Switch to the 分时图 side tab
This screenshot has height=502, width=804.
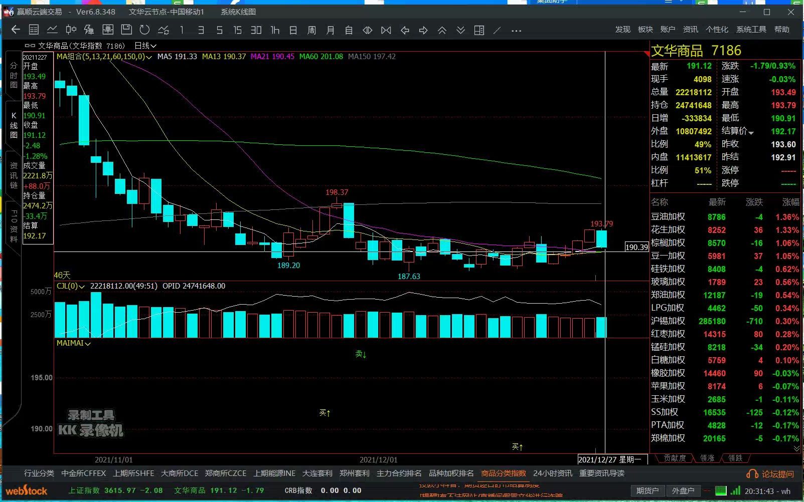click(x=14, y=75)
